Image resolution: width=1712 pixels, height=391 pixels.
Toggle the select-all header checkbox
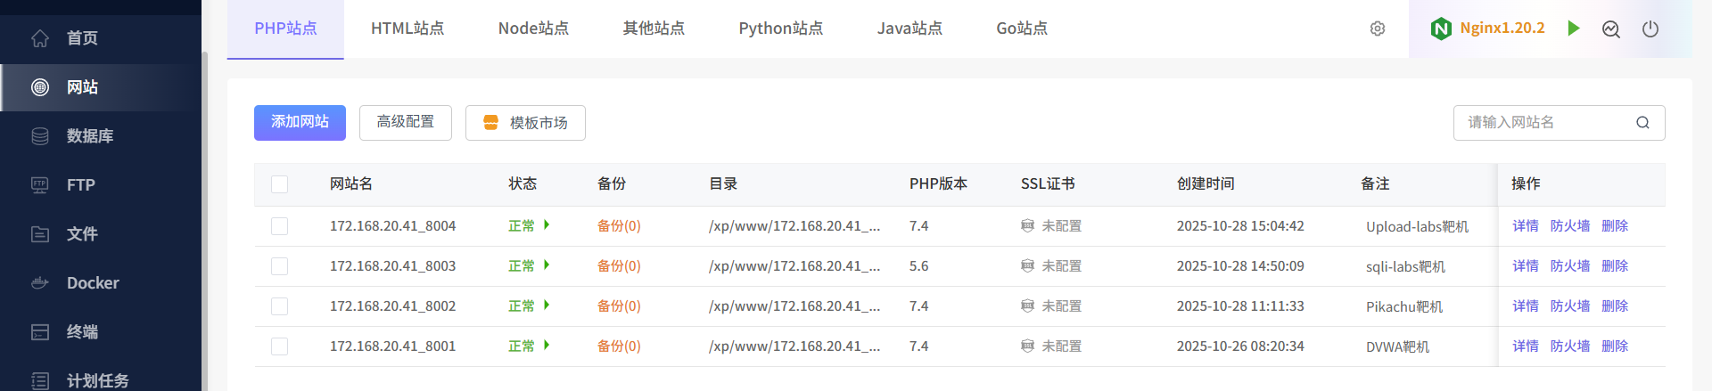280,184
